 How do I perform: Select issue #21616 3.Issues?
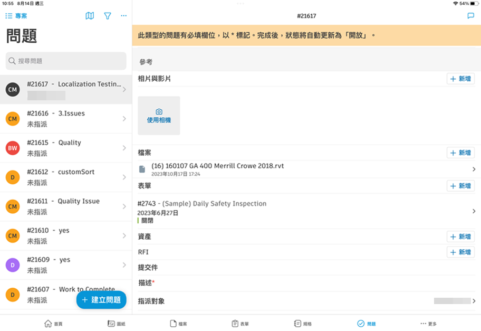[x=66, y=119]
